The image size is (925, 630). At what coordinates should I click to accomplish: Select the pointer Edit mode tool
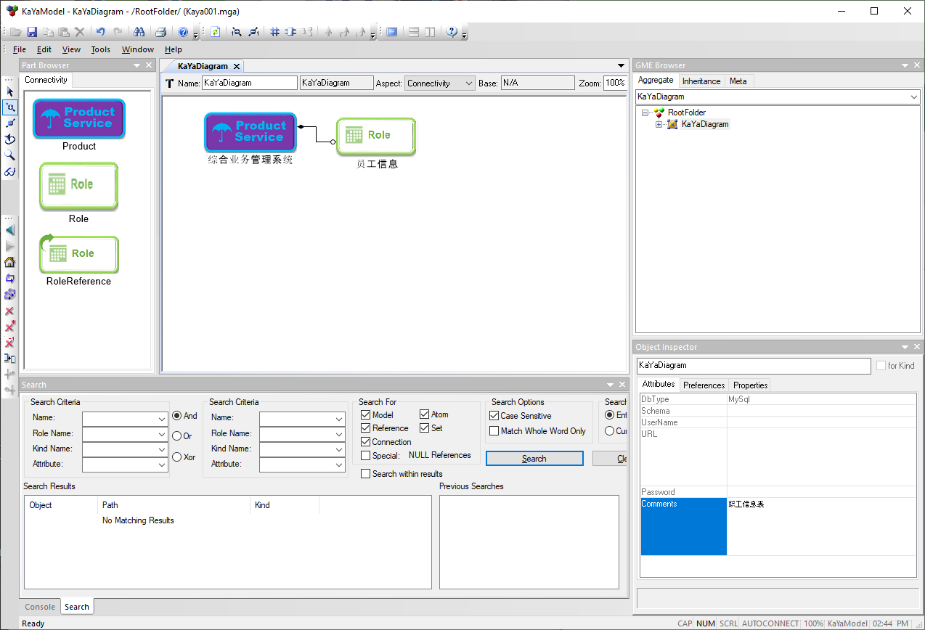10,91
